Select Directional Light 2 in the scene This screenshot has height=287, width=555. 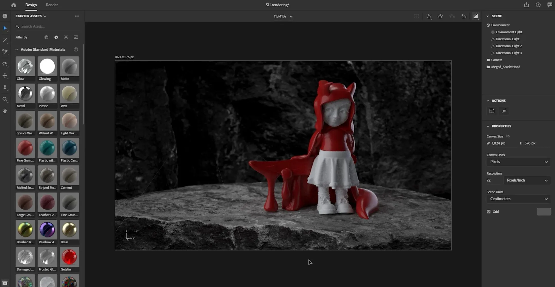tap(508, 46)
